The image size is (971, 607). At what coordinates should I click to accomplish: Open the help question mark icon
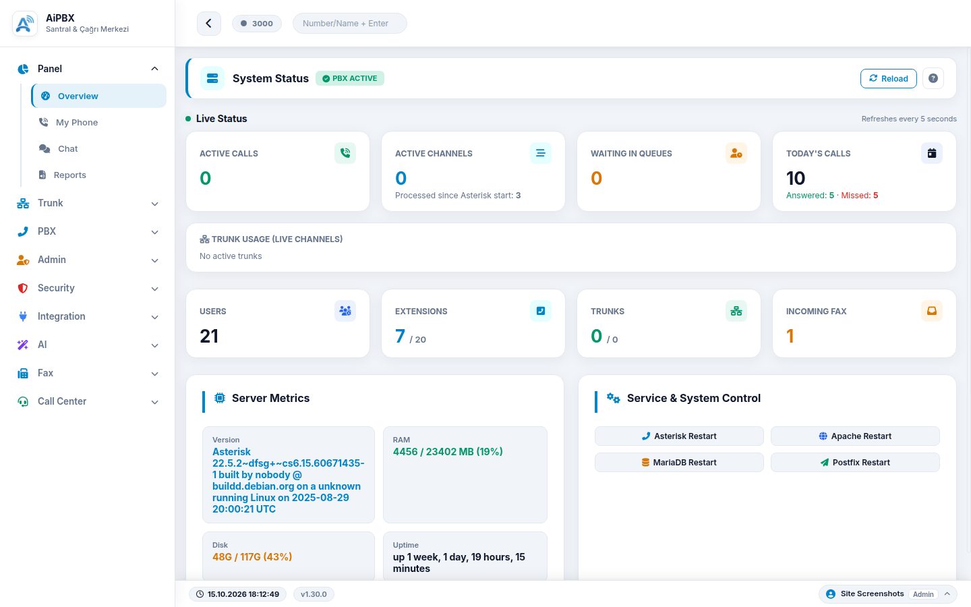[933, 78]
